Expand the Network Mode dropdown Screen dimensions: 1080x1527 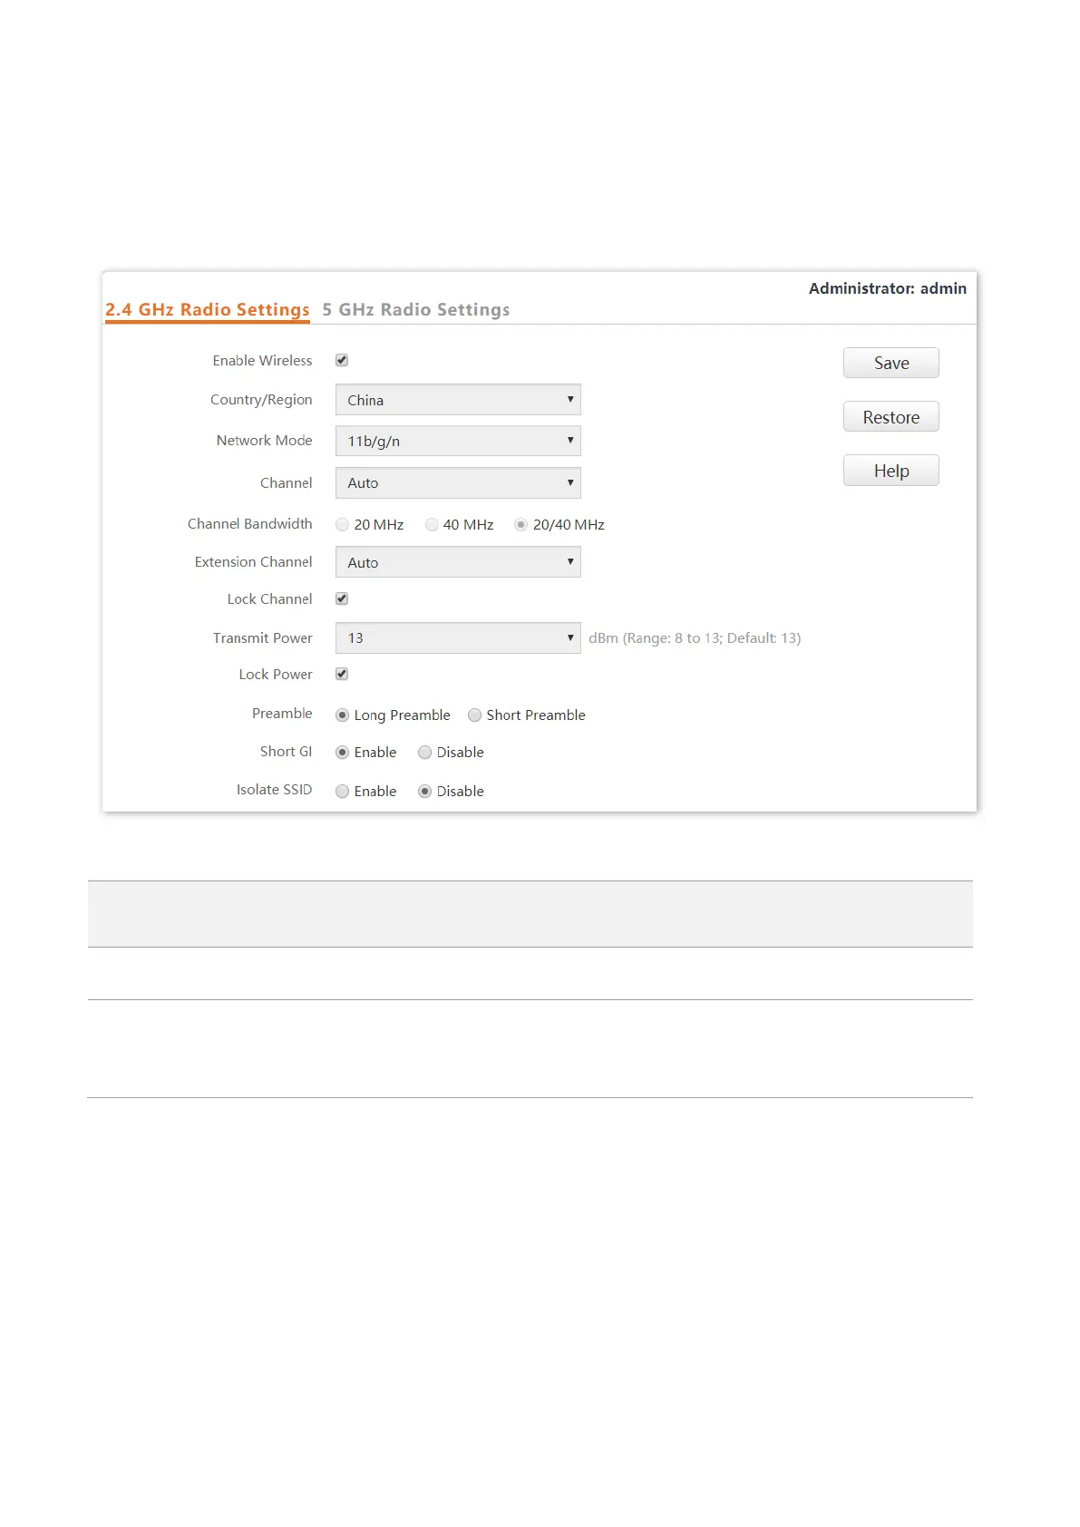457,441
